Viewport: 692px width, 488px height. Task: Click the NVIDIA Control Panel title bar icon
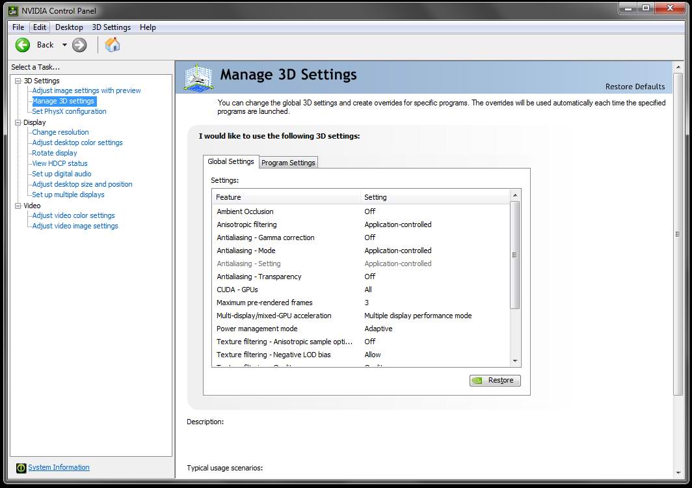tap(12, 10)
